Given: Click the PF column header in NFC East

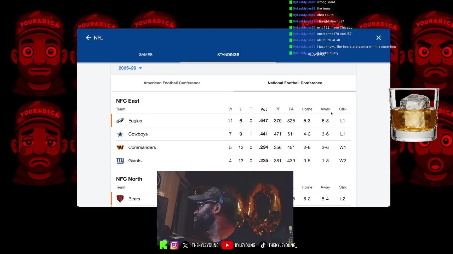Looking at the screenshot, I should click(x=278, y=109).
